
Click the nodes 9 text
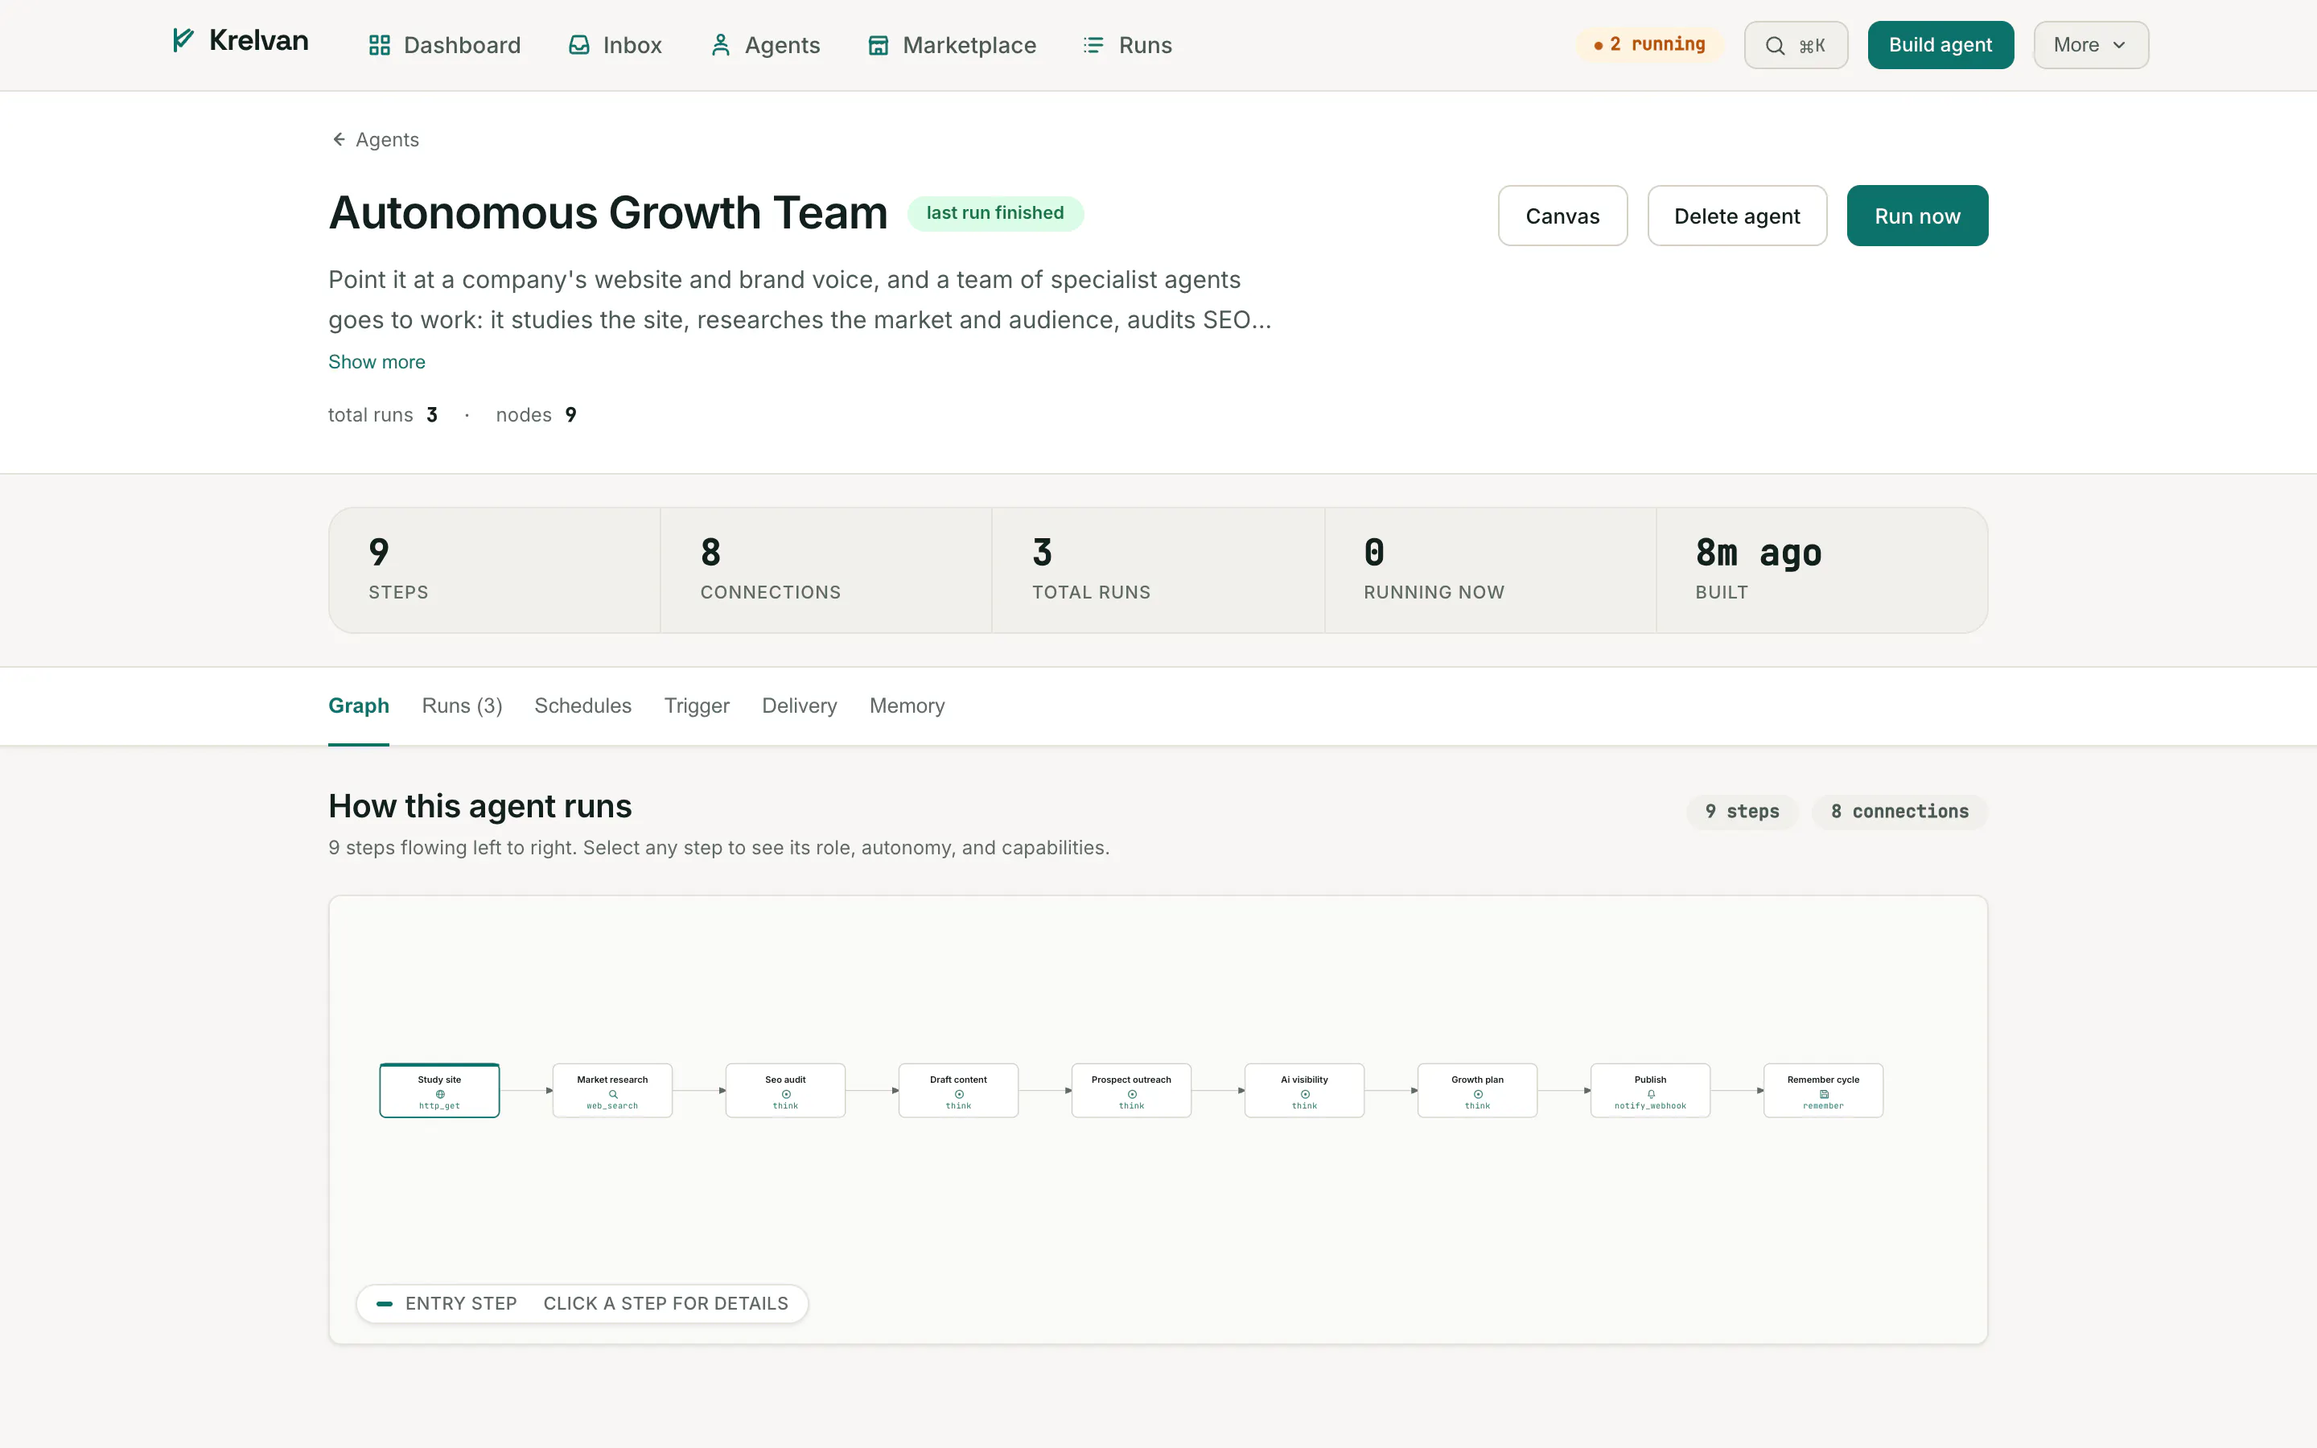(x=536, y=414)
